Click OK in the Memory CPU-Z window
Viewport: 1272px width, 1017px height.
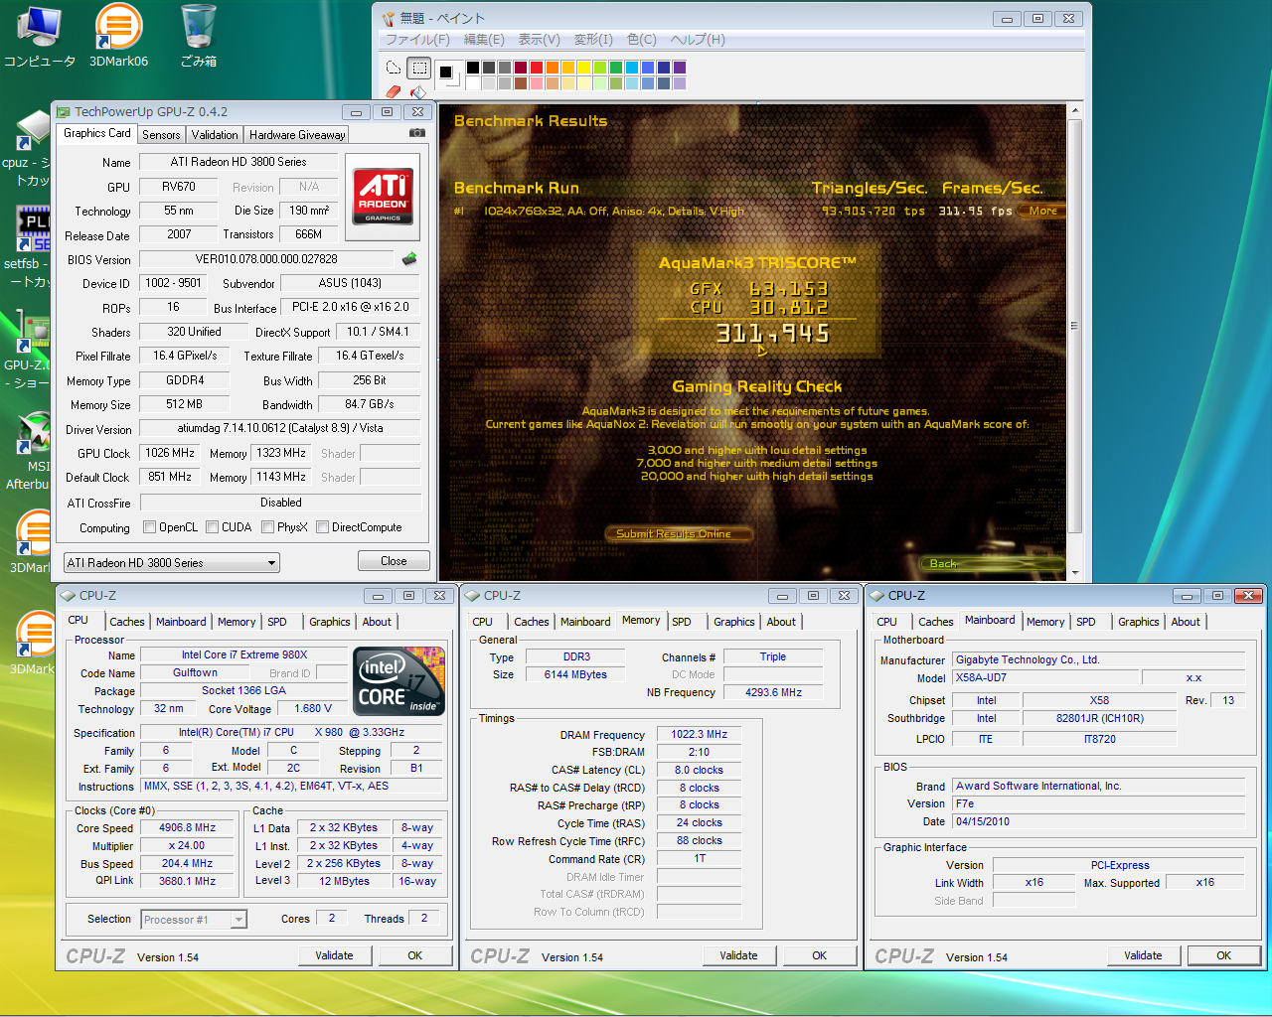click(x=820, y=955)
